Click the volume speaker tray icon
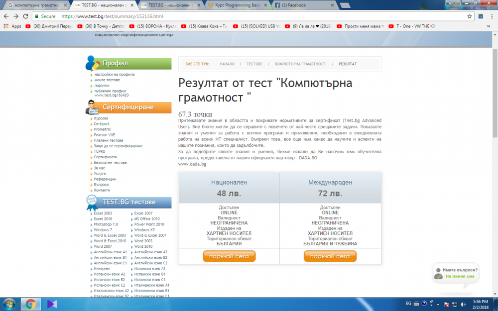The height and width of the screenshot is (311, 498). [x=463, y=305]
